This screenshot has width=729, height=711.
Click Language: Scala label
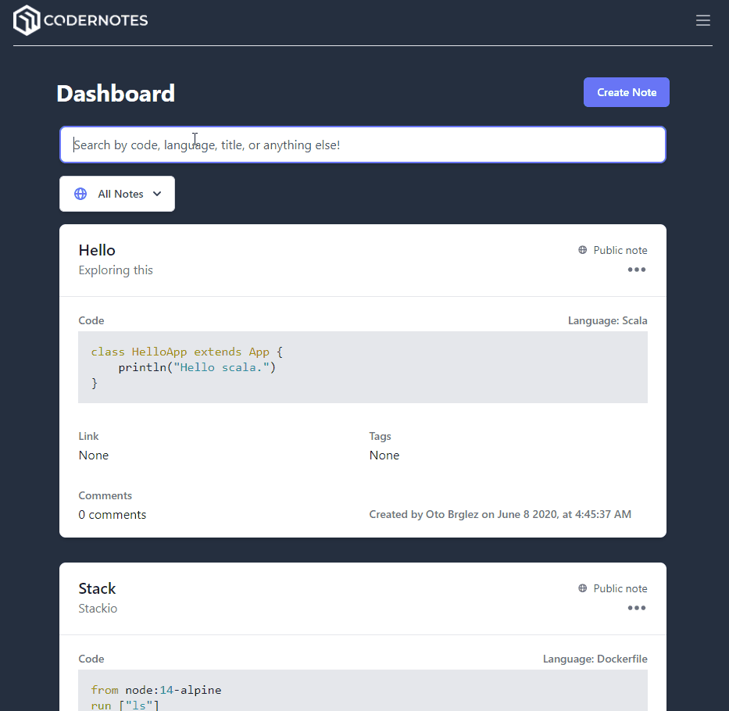(x=607, y=320)
